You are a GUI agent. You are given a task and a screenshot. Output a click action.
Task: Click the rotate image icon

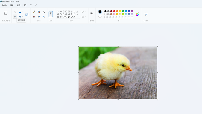[x=20, y=12]
